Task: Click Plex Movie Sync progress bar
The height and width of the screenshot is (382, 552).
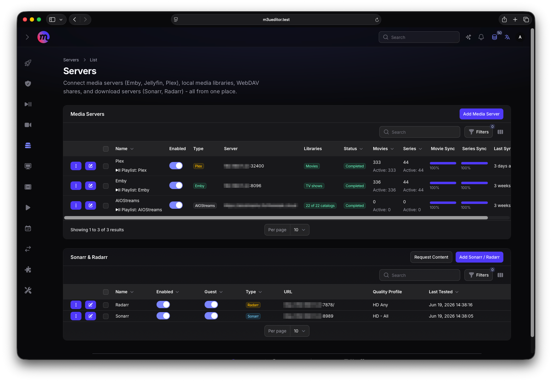Action: [x=443, y=163]
